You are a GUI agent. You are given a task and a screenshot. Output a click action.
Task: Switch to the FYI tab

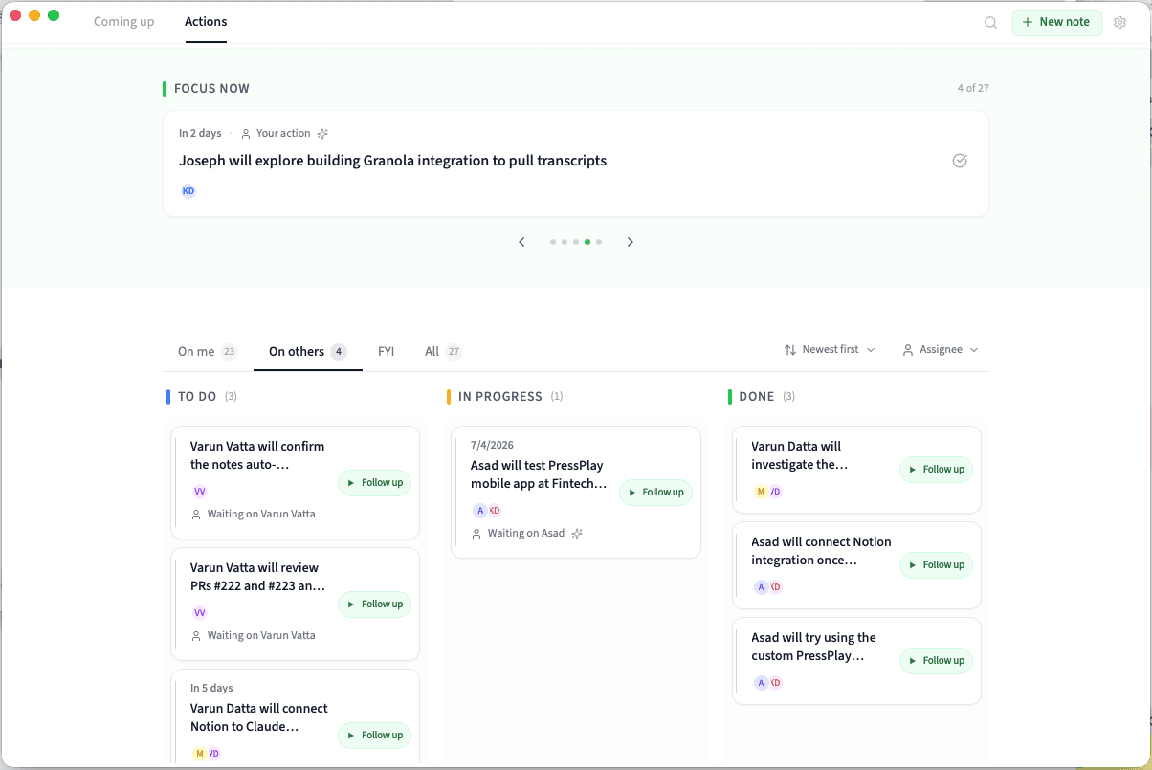point(387,352)
